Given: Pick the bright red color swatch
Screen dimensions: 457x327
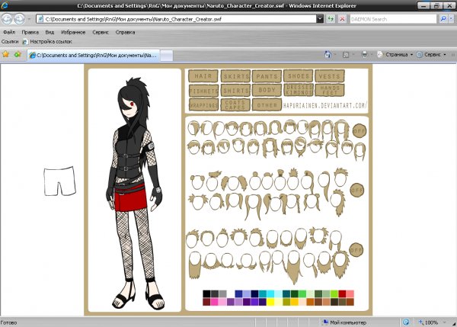Looking at the screenshot, I should (342, 293).
